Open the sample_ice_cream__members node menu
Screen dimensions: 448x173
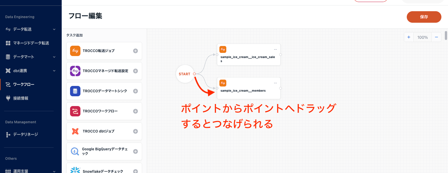[275, 83]
